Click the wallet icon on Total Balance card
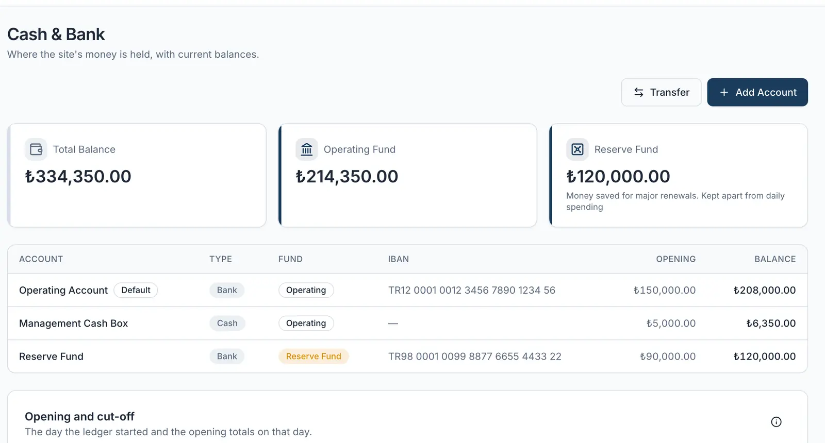The width and height of the screenshot is (825, 443). point(36,149)
